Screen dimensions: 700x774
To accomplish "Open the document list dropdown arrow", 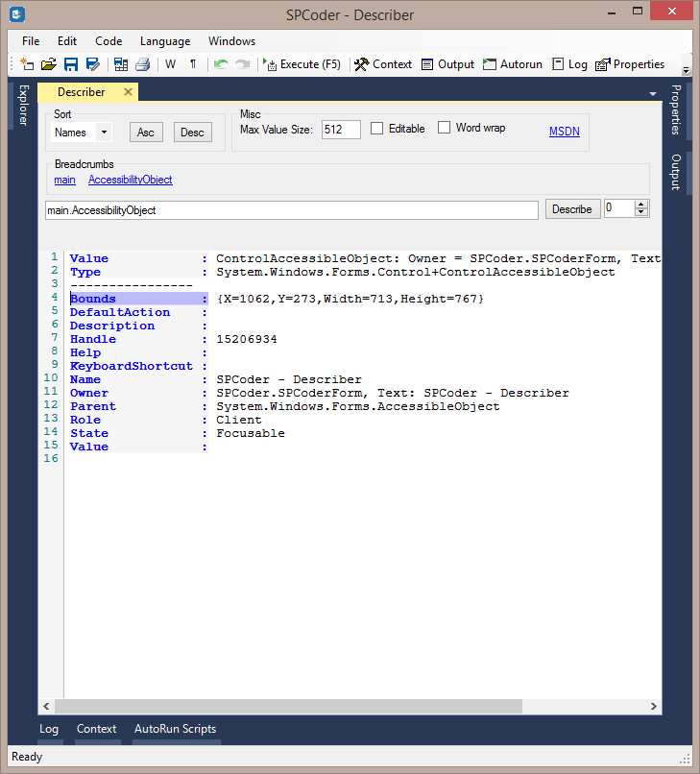I will pyautogui.click(x=653, y=93).
